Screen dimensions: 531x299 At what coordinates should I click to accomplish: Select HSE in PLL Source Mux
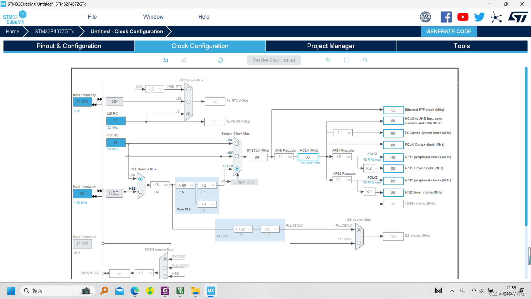point(140,192)
